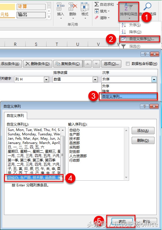Select column T header

57,44
